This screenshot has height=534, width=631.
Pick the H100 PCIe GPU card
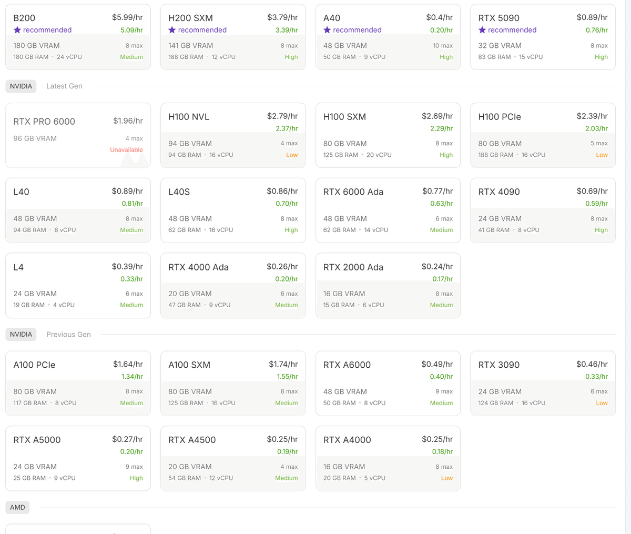543,135
